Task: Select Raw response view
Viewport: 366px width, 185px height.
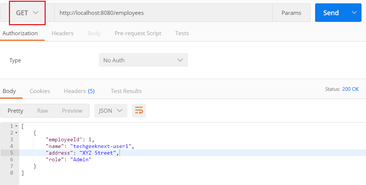Action: point(42,111)
